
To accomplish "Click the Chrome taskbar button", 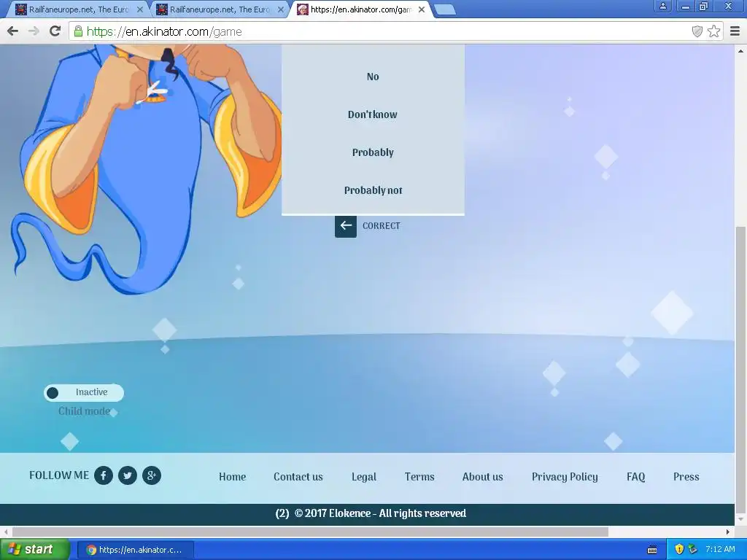I will coord(136,550).
